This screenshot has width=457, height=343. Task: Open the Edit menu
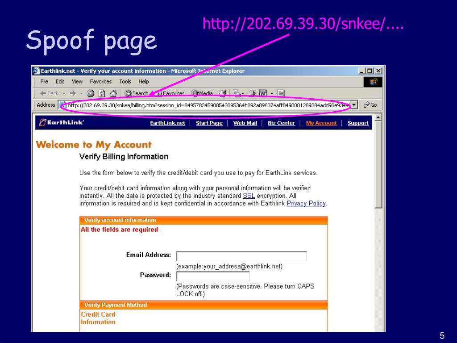click(60, 82)
